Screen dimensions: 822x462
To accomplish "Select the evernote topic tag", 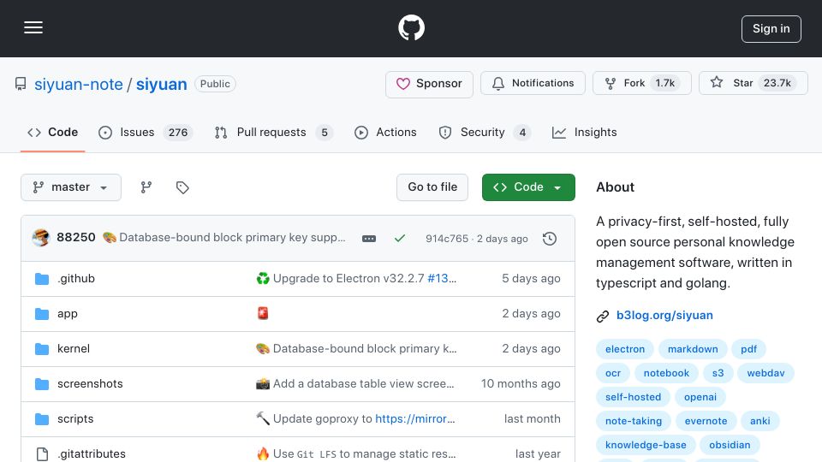I will (x=706, y=422).
